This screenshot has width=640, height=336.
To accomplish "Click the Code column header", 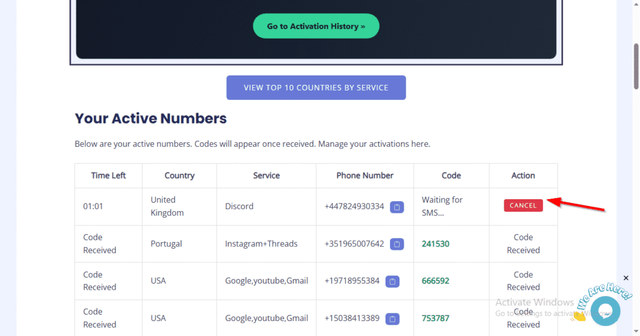I will [451, 175].
